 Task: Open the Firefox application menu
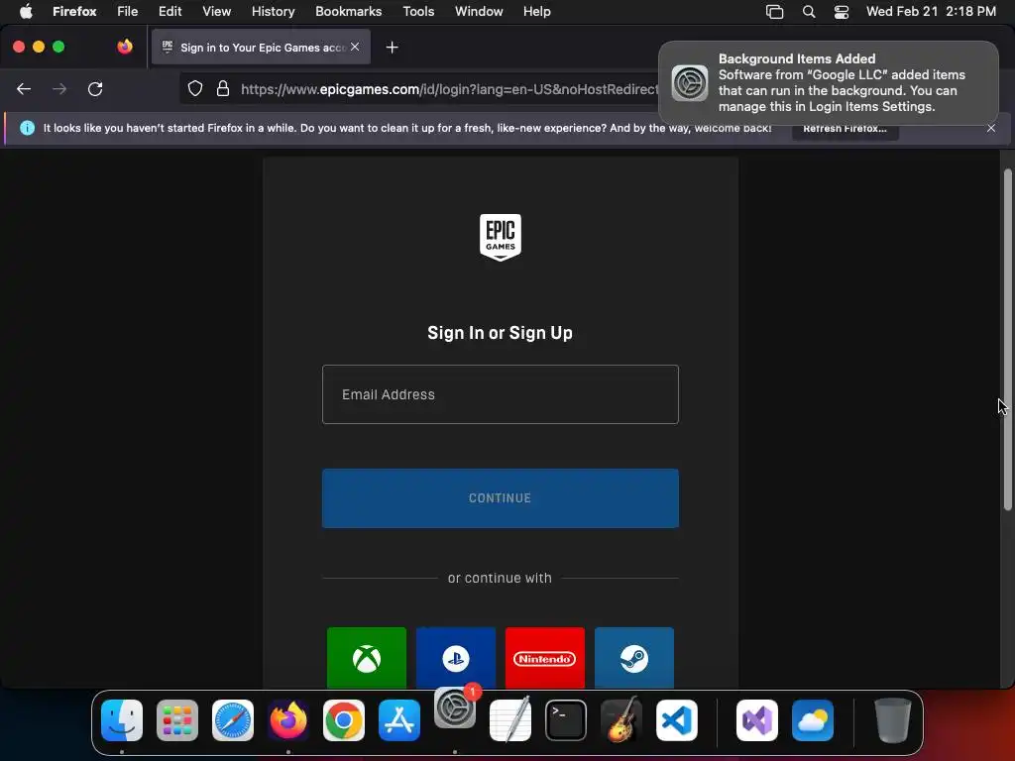click(74, 12)
